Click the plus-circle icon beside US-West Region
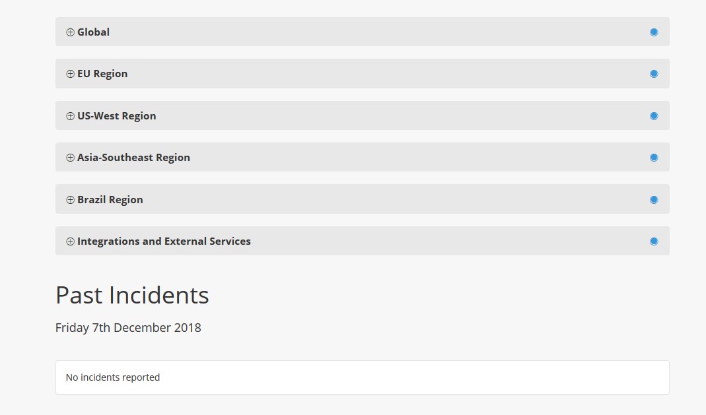706x415 pixels. point(70,116)
